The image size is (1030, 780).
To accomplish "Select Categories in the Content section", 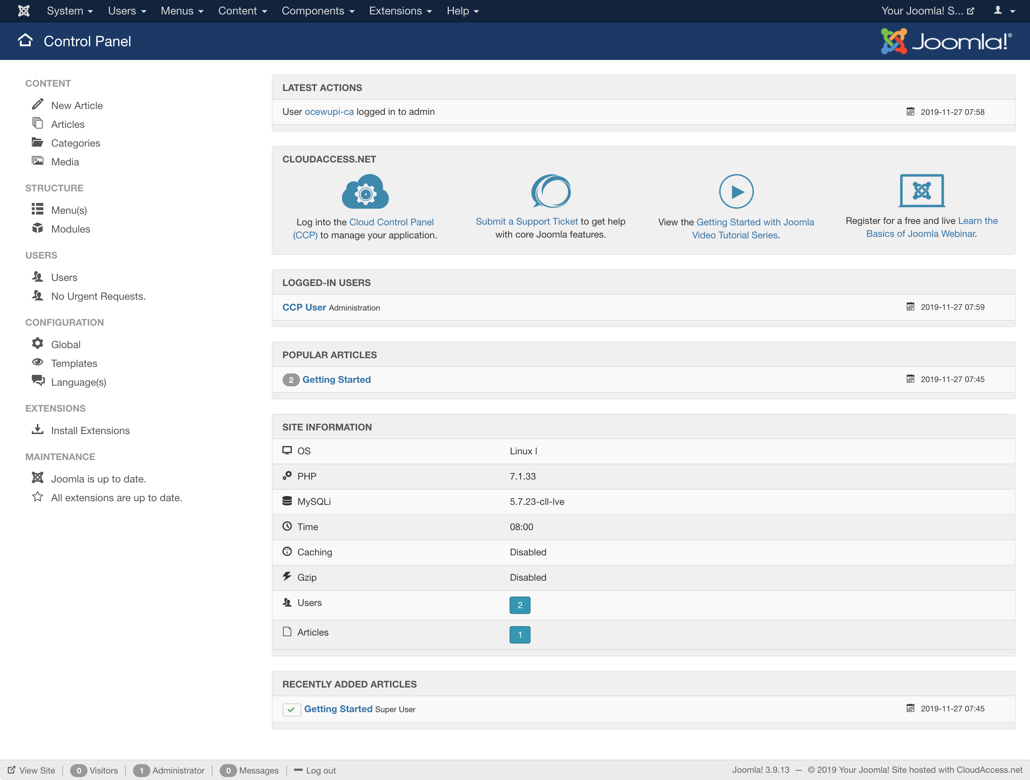I will click(76, 143).
